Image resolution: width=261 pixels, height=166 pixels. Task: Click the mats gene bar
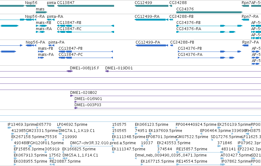[42, 12]
